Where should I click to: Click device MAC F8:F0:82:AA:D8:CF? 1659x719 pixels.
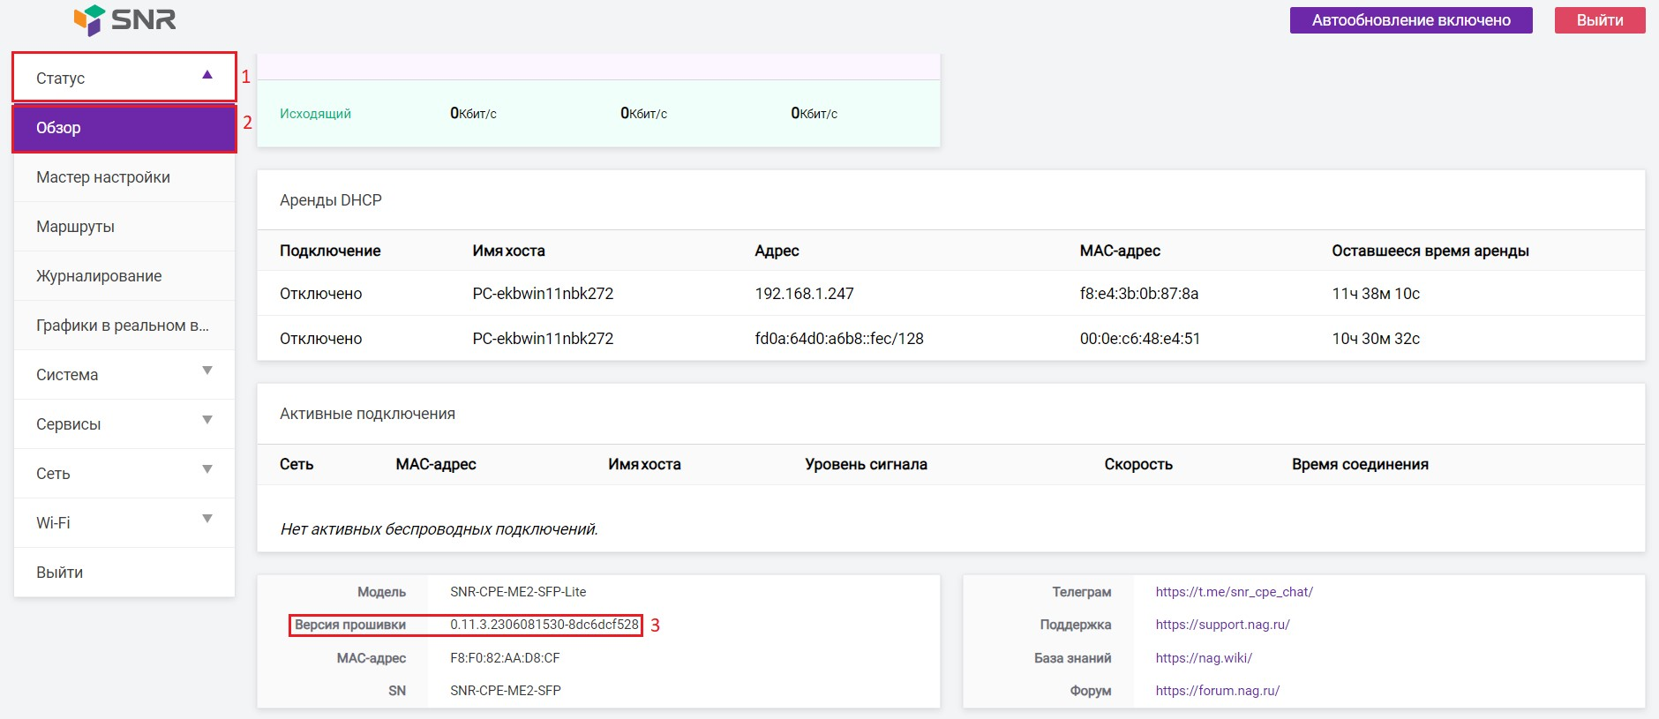(x=505, y=658)
